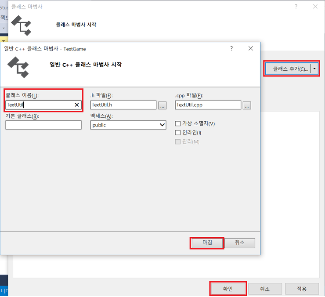
Task: Open the 액세스 dropdown showing public
Action: (128, 125)
